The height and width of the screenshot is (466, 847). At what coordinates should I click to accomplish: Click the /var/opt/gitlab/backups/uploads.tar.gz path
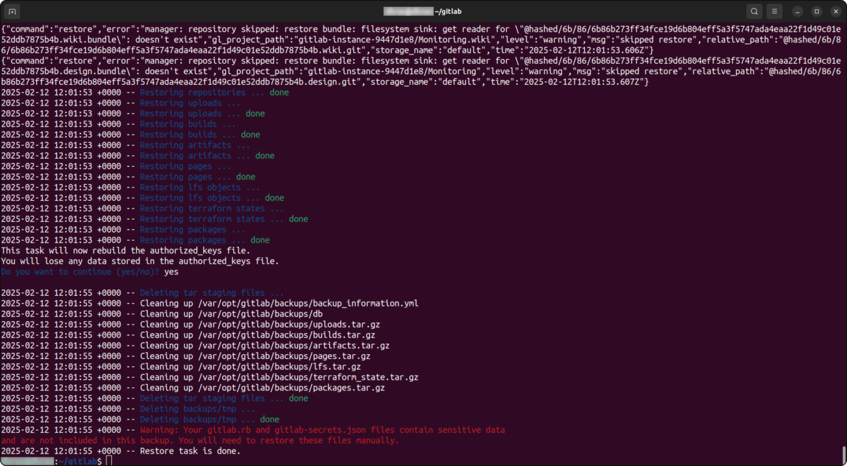point(289,324)
